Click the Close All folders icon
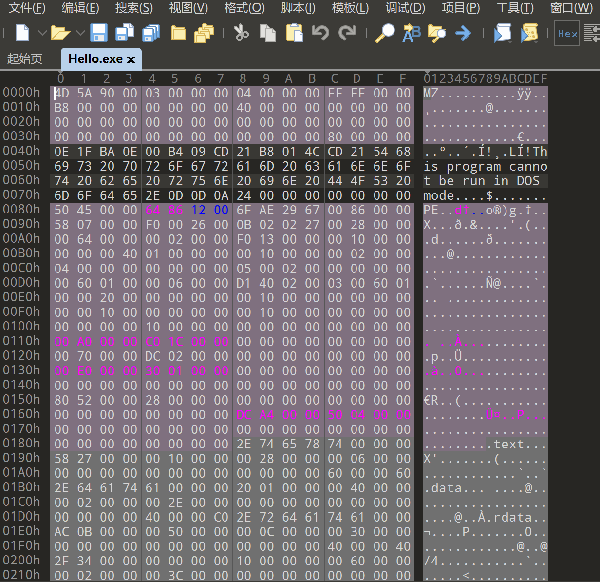The image size is (600, 582). [x=204, y=33]
